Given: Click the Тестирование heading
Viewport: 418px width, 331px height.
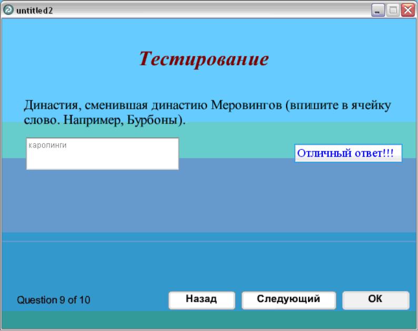Looking at the screenshot, I should coord(204,59).
